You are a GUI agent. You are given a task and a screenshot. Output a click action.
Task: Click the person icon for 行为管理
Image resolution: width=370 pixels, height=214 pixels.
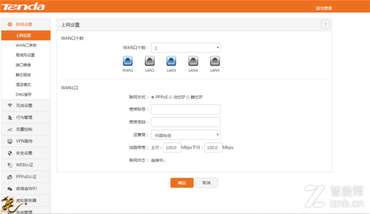coord(9,117)
